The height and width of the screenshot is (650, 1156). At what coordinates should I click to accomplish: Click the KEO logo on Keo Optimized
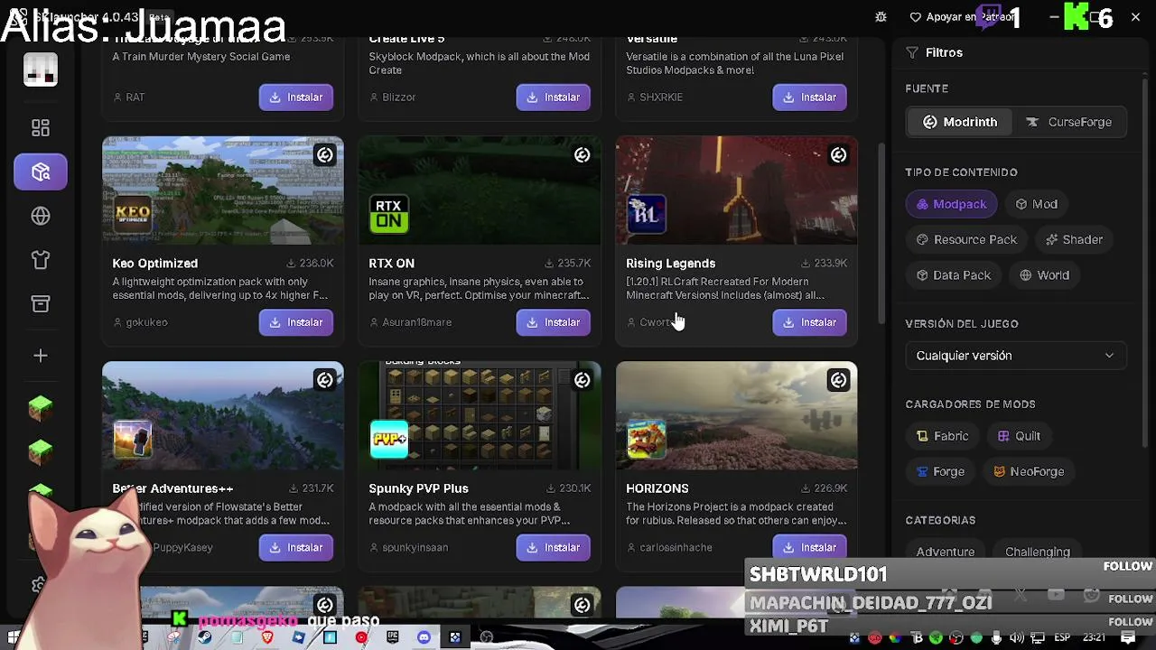133,215
